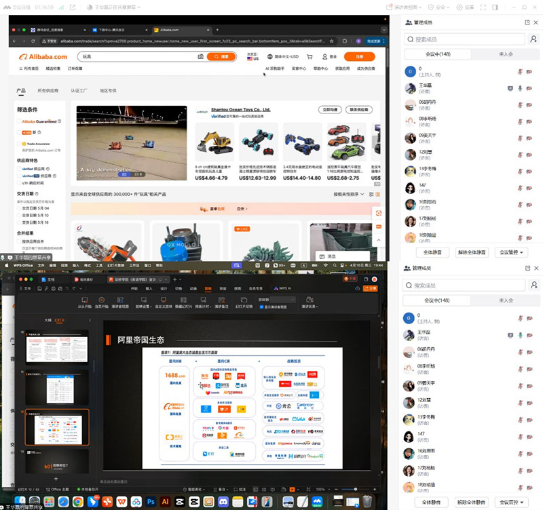Pop out the top member management panel
Screen dimensions: 543x510
527,22
